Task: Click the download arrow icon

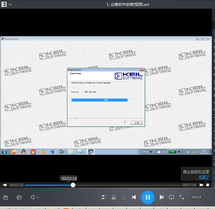Action: 124,197
